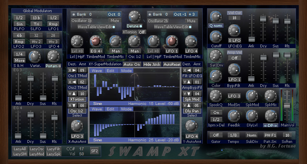Open Edit menu in upper harmonic editor

[x=111, y=71]
